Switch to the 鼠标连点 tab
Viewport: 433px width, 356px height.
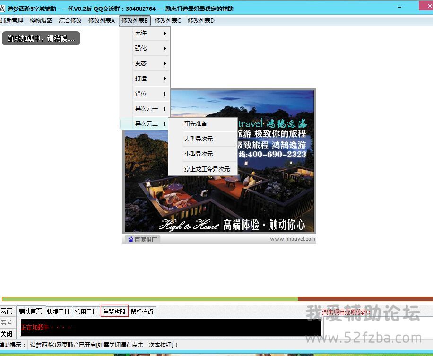click(142, 311)
